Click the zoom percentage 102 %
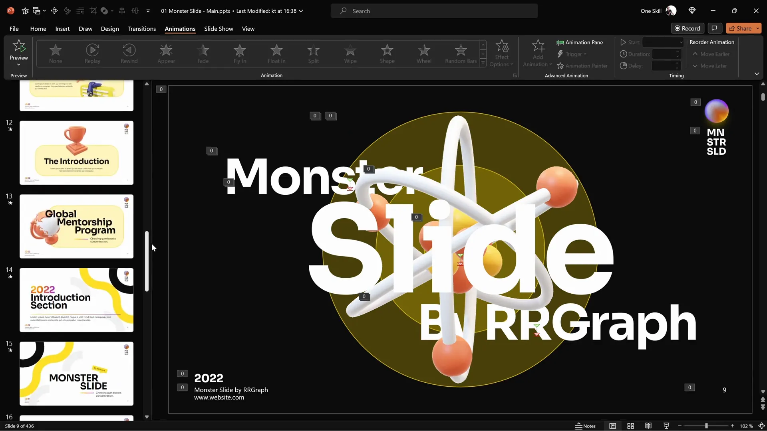 746,426
